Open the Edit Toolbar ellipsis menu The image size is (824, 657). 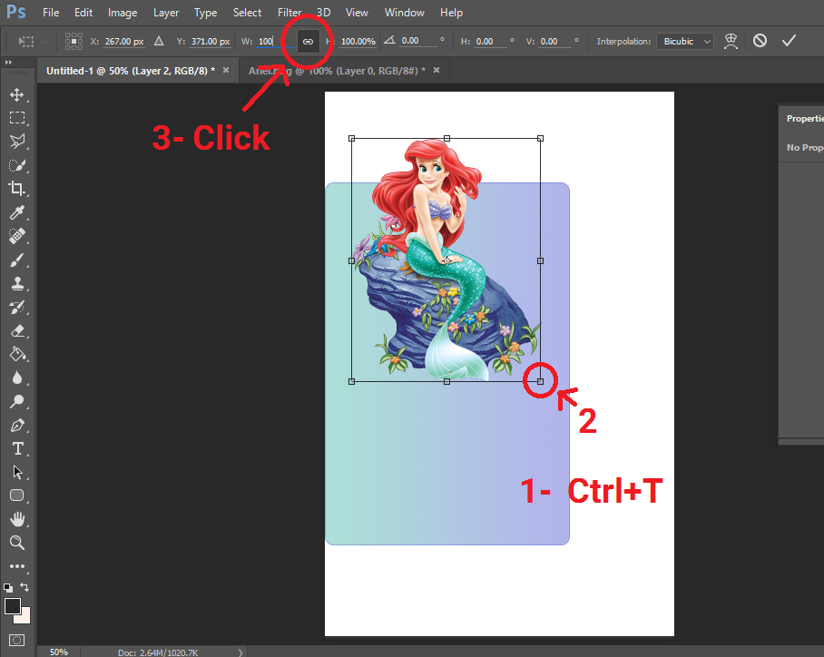coord(17,566)
